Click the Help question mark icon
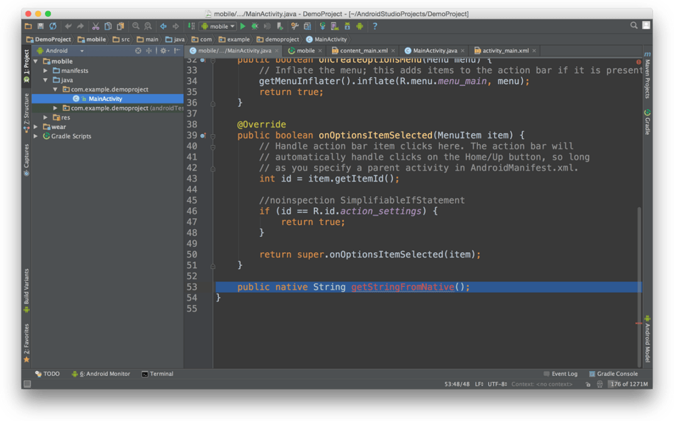This screenshot has height=421, width=674. coord(375,26)
